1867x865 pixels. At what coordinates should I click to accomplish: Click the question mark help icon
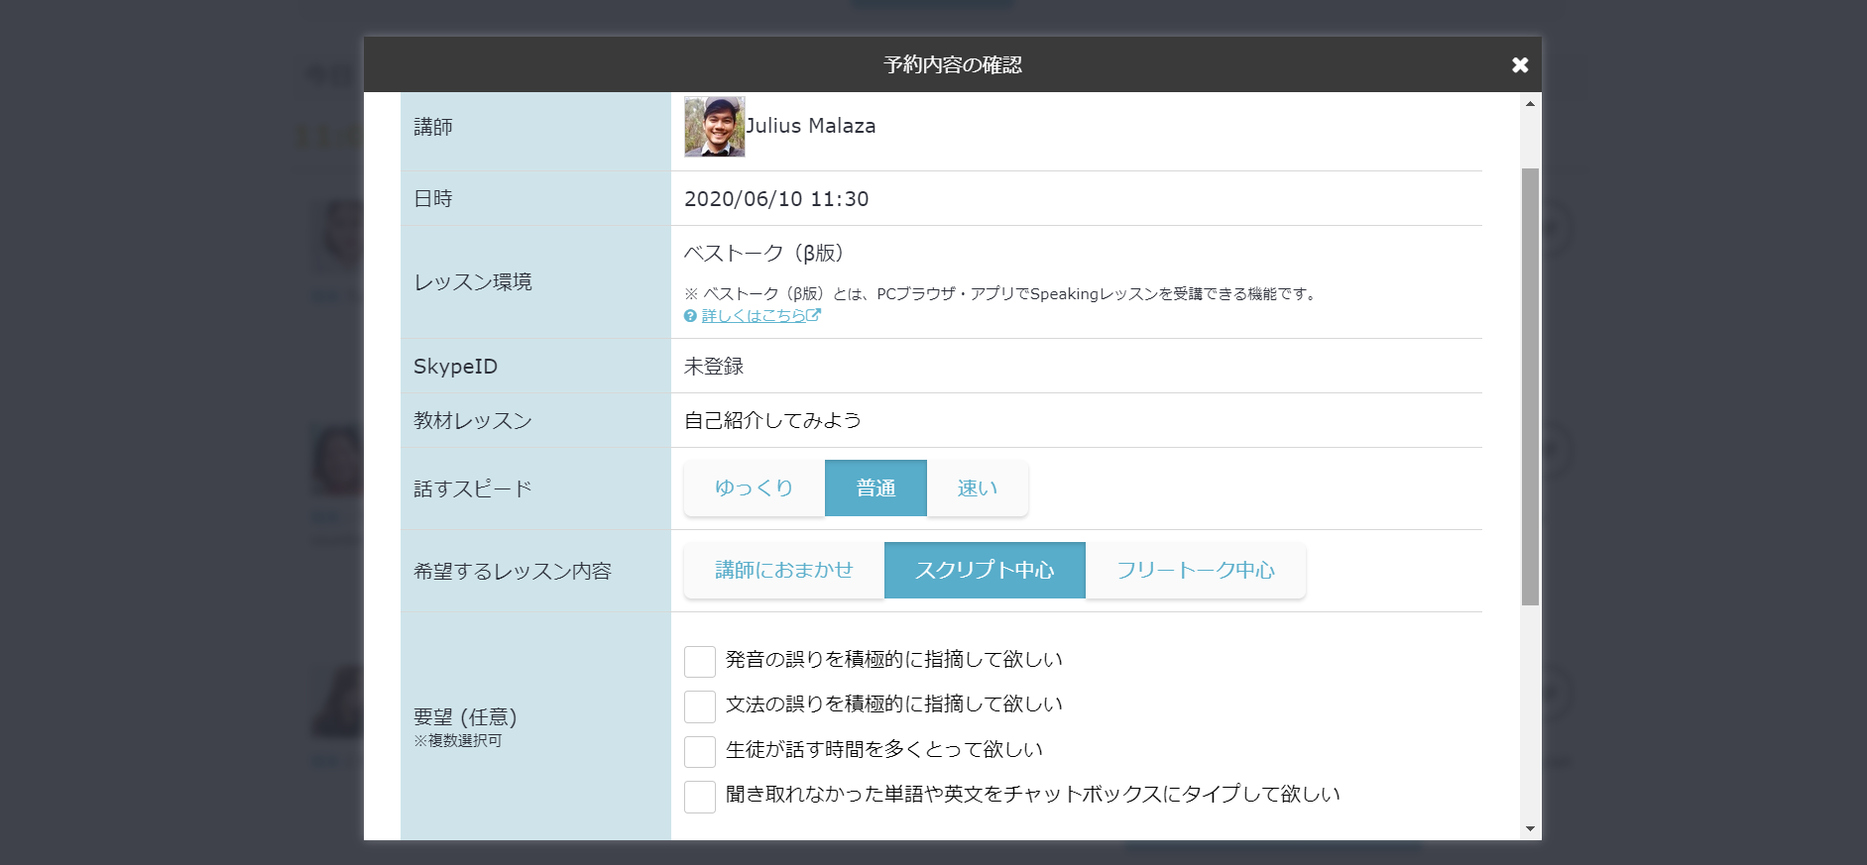[690, 316]
